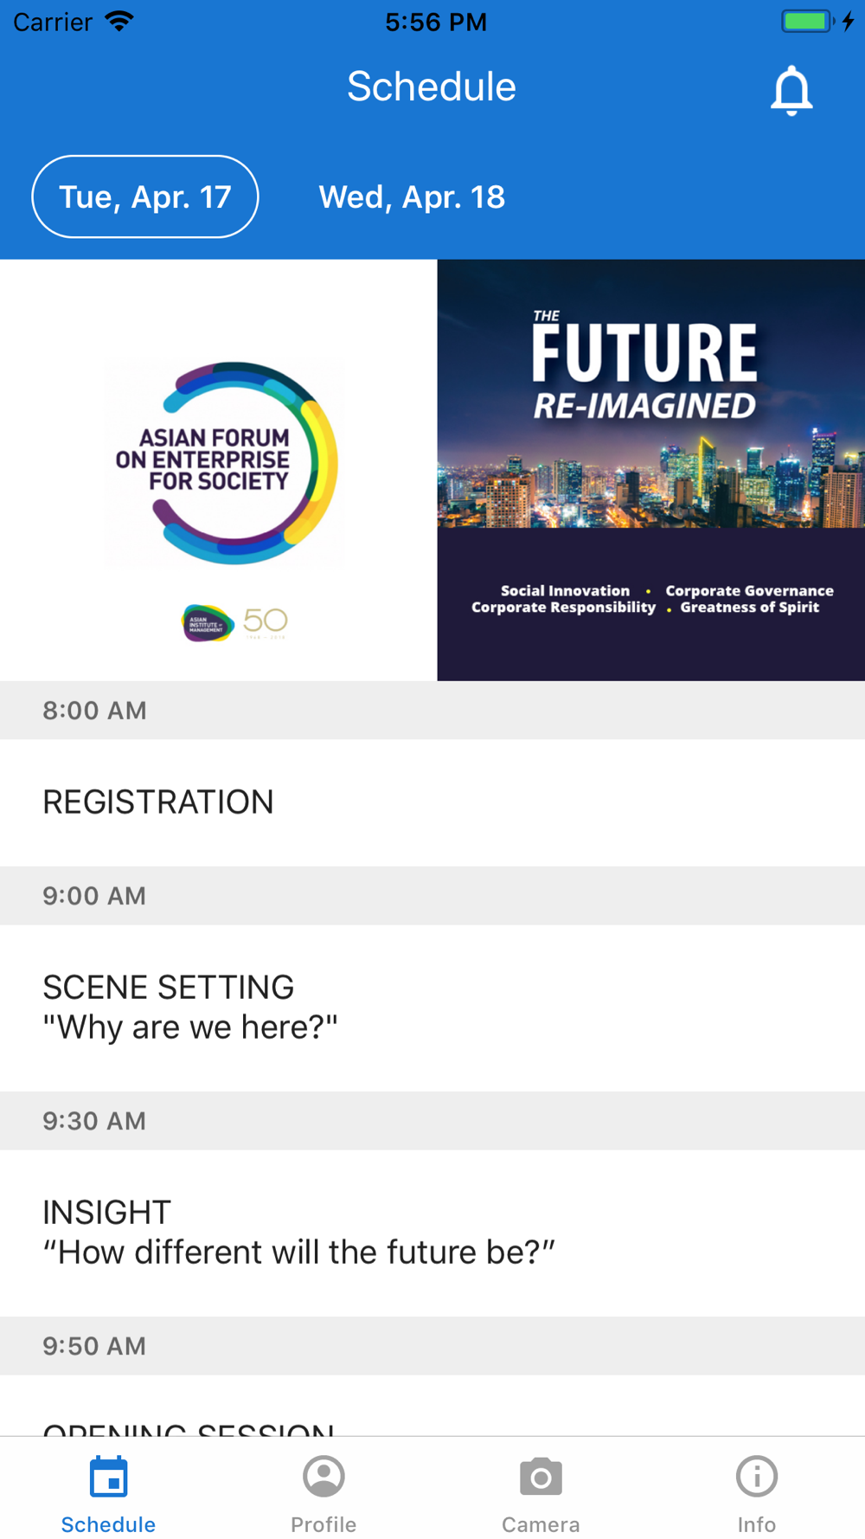Switch to Wed, Apr. 18 schedule

pyautogui.click(x=412, y=197)
